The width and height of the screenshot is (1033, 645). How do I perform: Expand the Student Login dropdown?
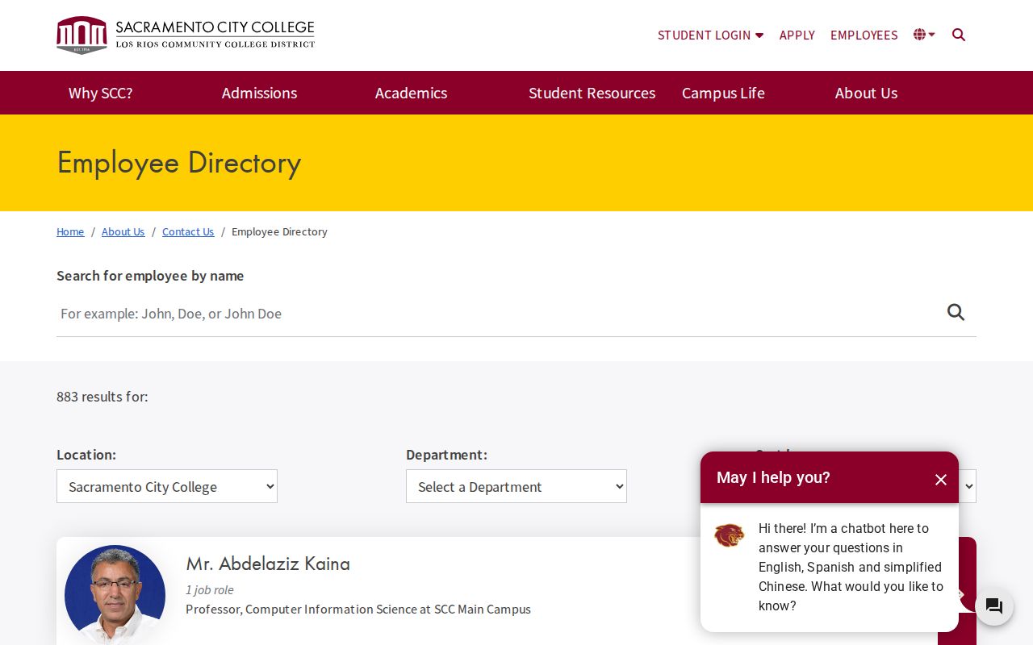coord(710,35)
